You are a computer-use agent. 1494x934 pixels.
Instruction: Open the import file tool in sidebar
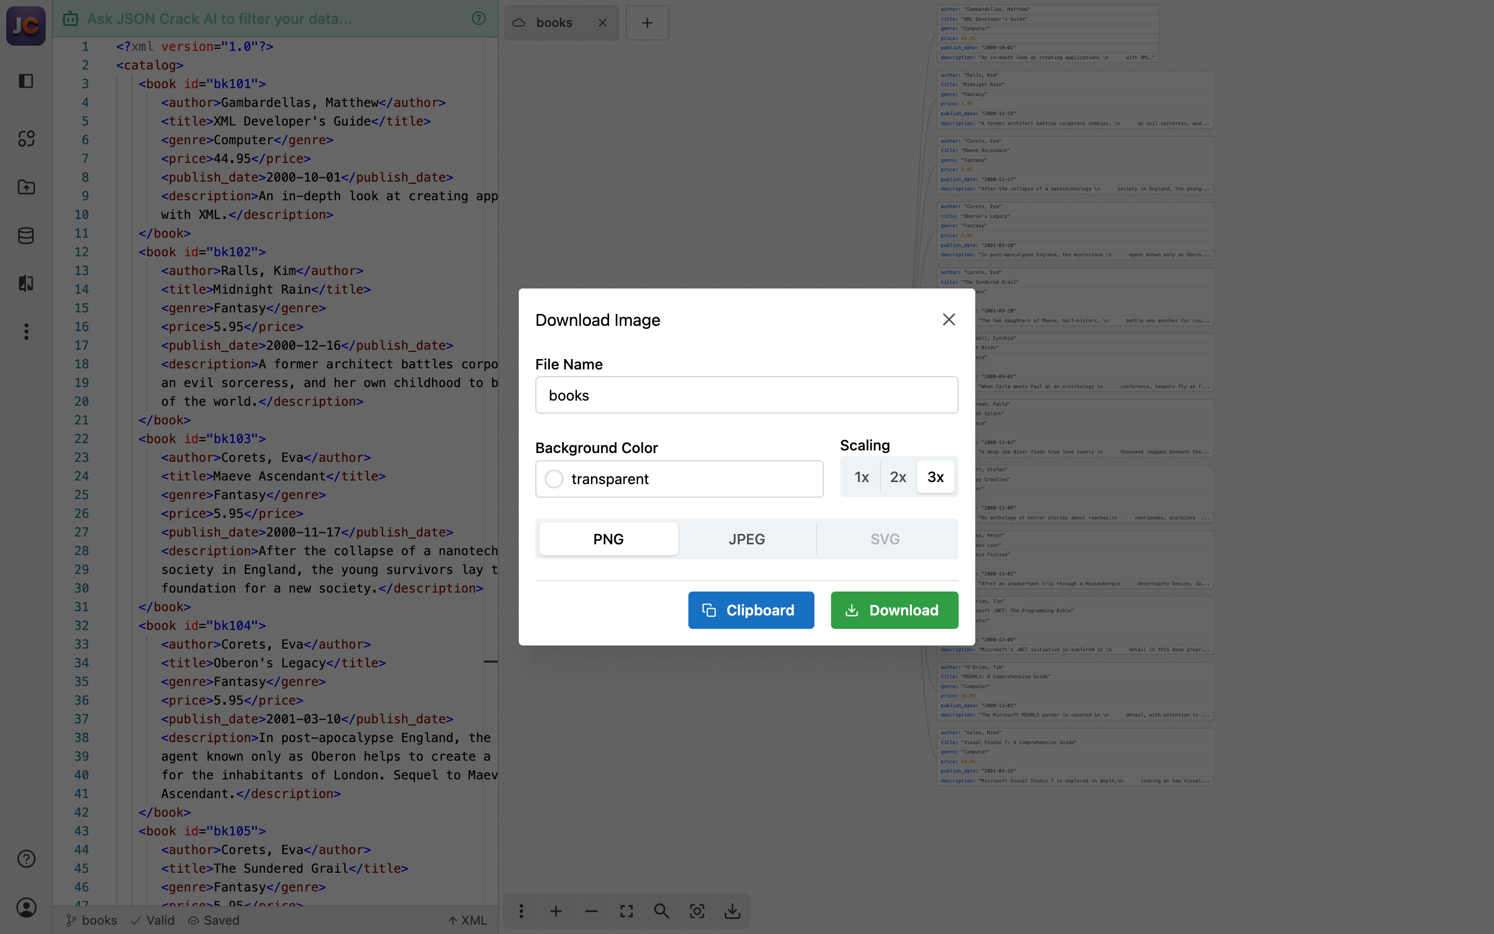coord(26,187)
